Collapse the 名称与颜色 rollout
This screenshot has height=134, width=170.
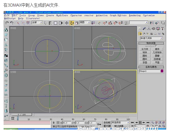151,67
